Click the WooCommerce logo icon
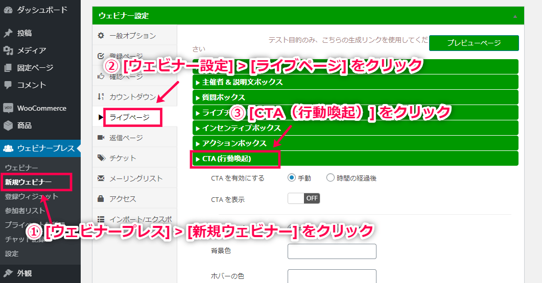This screenshot has width=542, height=283. coord(8,108)
